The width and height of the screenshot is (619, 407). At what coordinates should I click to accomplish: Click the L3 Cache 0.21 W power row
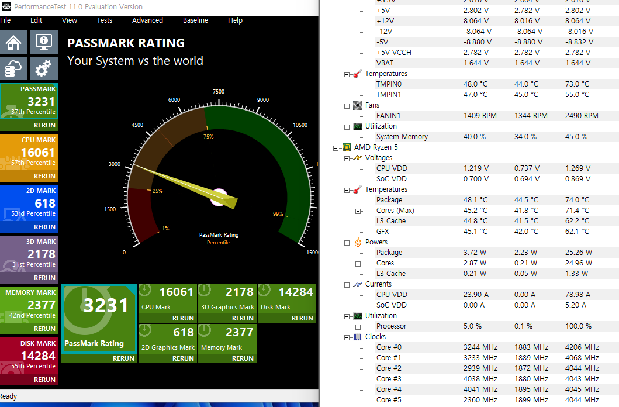(x=497, y=274)
